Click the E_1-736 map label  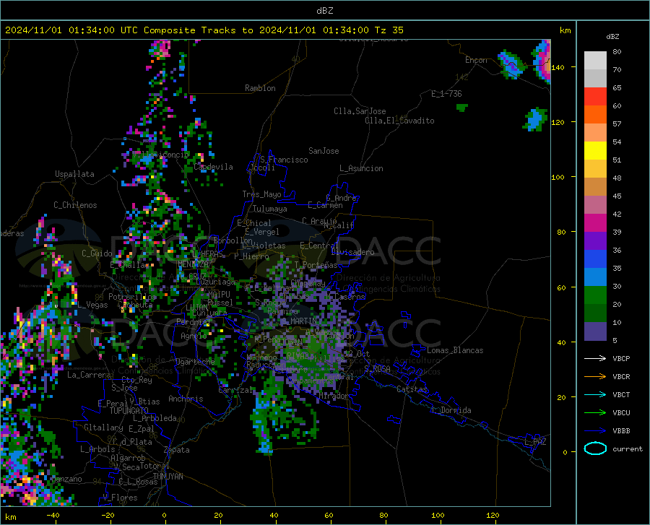coord(446,94)
